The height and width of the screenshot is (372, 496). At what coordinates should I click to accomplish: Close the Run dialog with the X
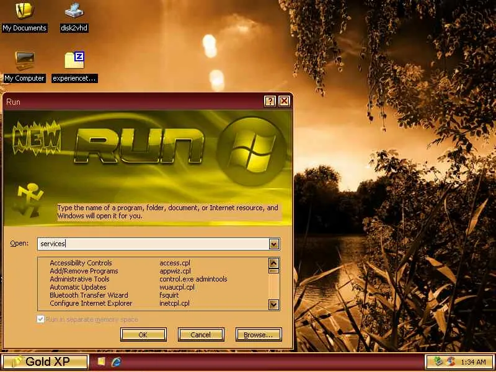pos(284,101)
